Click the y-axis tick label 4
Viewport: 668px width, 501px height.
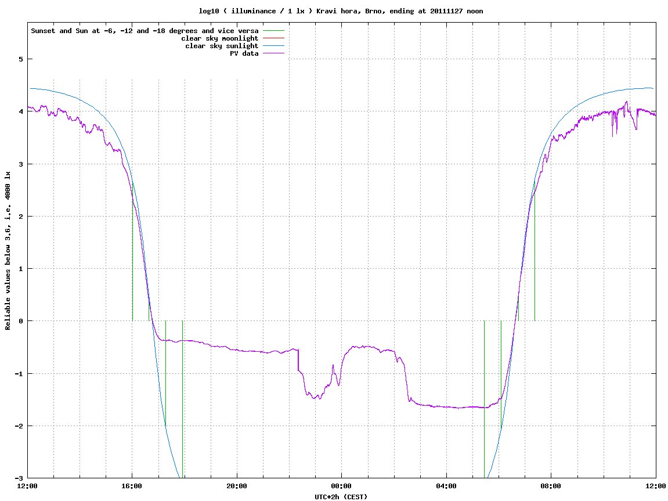coord(20,111)
